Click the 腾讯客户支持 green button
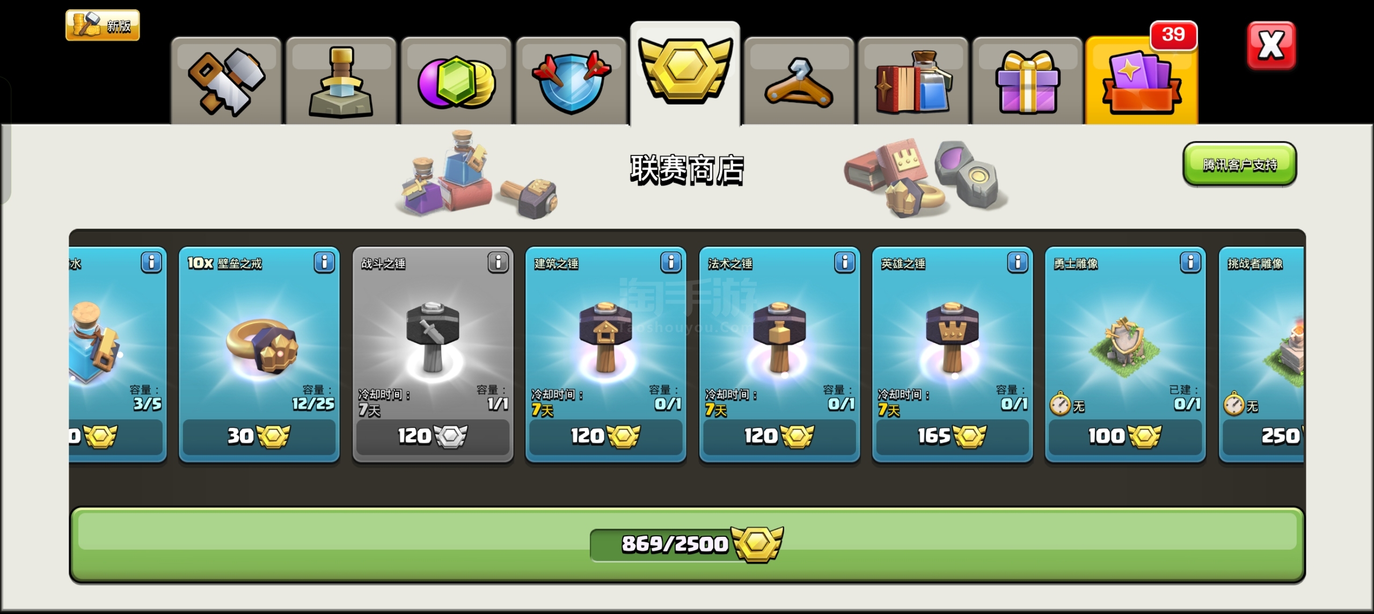 (1240, 164)
